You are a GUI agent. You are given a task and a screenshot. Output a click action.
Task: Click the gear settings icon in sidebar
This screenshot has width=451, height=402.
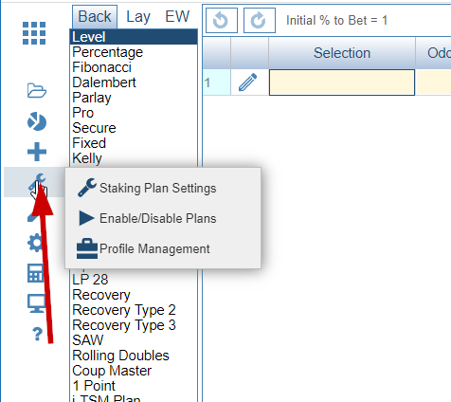pos(35,243)
